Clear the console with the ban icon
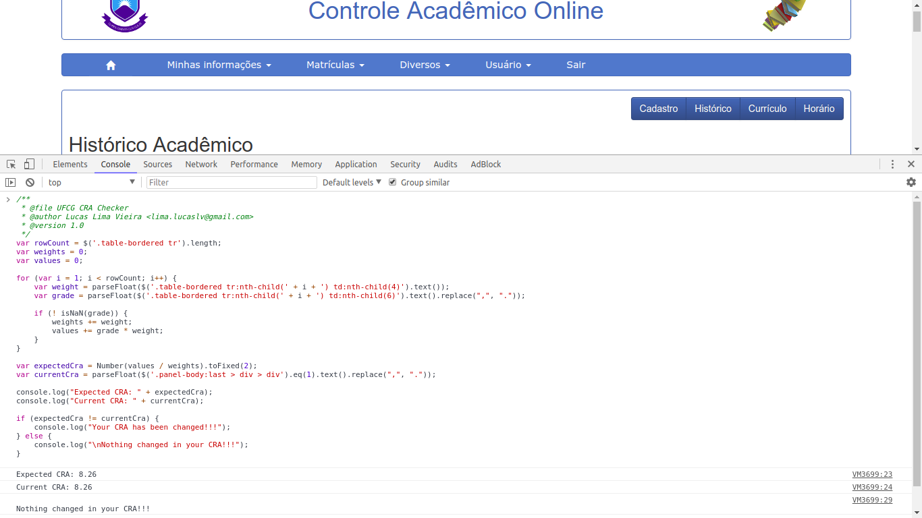Viewport: 922px width, 518px height. pos(30,182)
